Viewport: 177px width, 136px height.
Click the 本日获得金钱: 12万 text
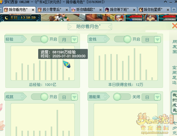click(125, 85)
